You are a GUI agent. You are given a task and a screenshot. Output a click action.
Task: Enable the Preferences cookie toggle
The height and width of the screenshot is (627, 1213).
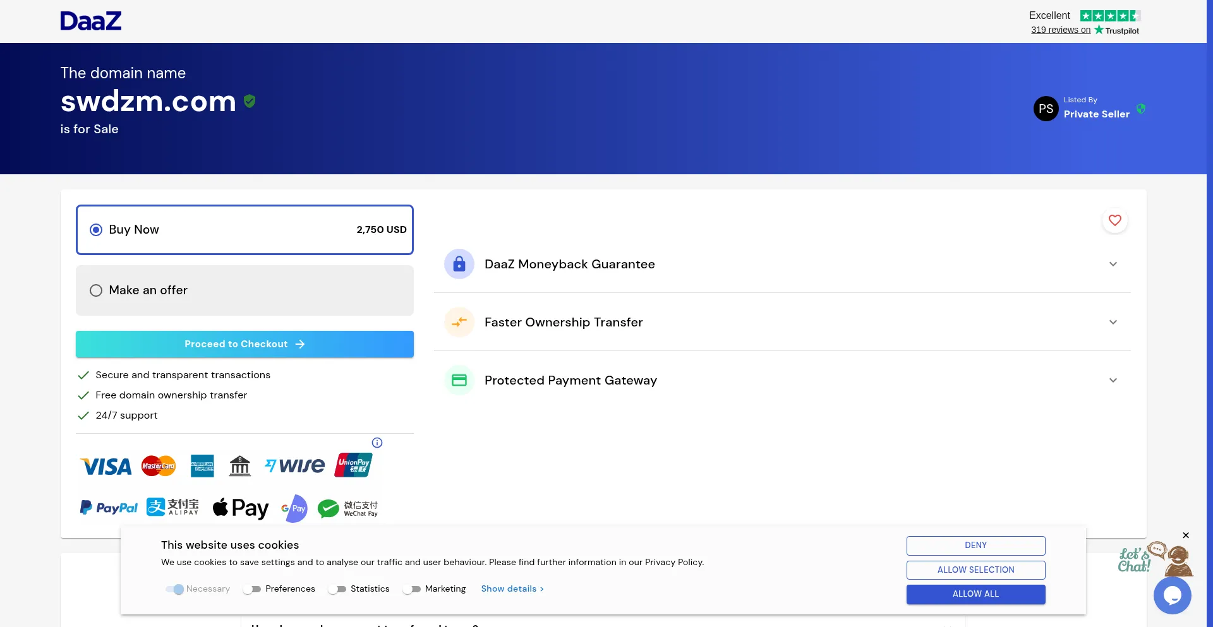point(252,589)
